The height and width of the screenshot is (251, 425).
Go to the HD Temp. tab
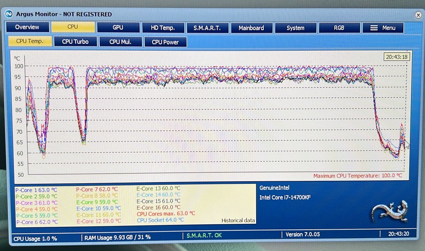(163, 28)
